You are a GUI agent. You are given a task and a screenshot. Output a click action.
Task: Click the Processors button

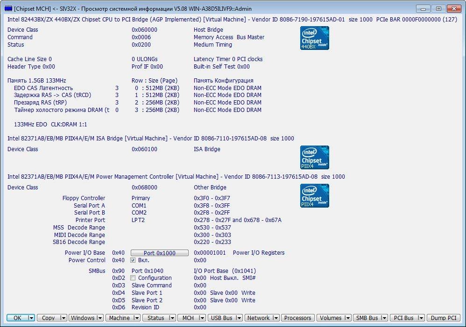point(298,318)
